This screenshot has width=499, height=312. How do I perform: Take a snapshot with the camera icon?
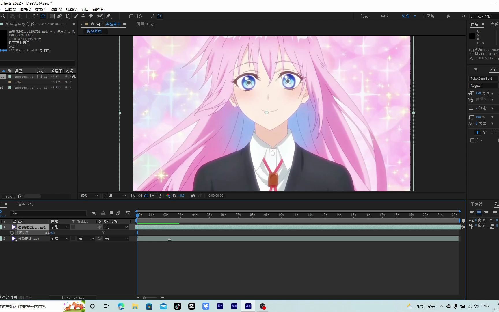click(193, 196)
